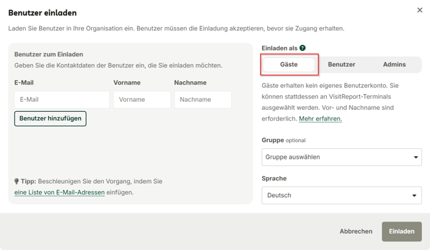Open the Sprache dropdown showing Deutsch
Image resolution: width=430 pixels, height=250 pixels.
[341, 196]
